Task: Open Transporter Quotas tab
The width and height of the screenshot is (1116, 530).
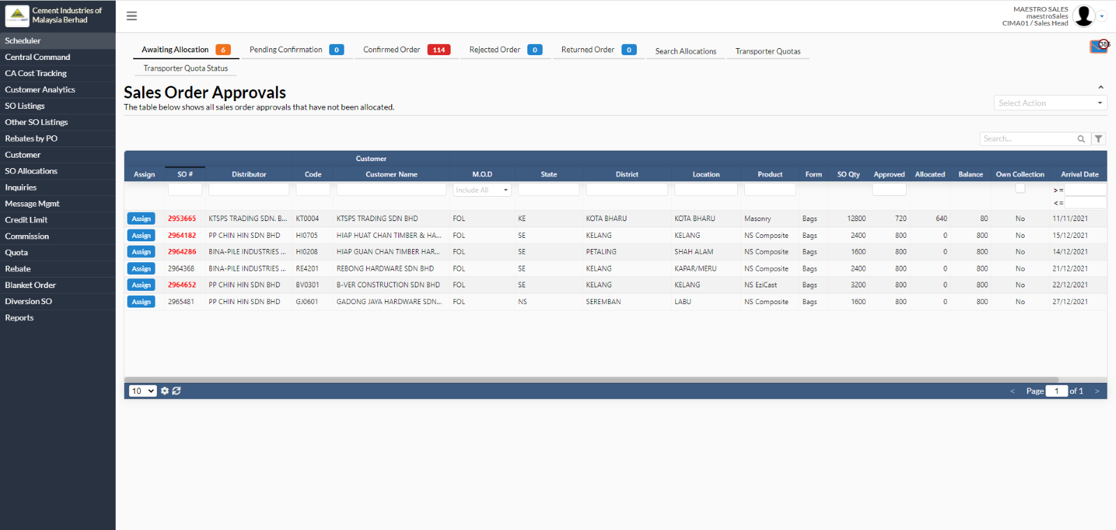Action: click(768, 52)
